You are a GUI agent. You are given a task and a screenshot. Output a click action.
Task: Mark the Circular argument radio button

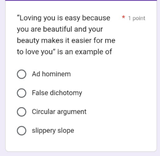point(22,112)
